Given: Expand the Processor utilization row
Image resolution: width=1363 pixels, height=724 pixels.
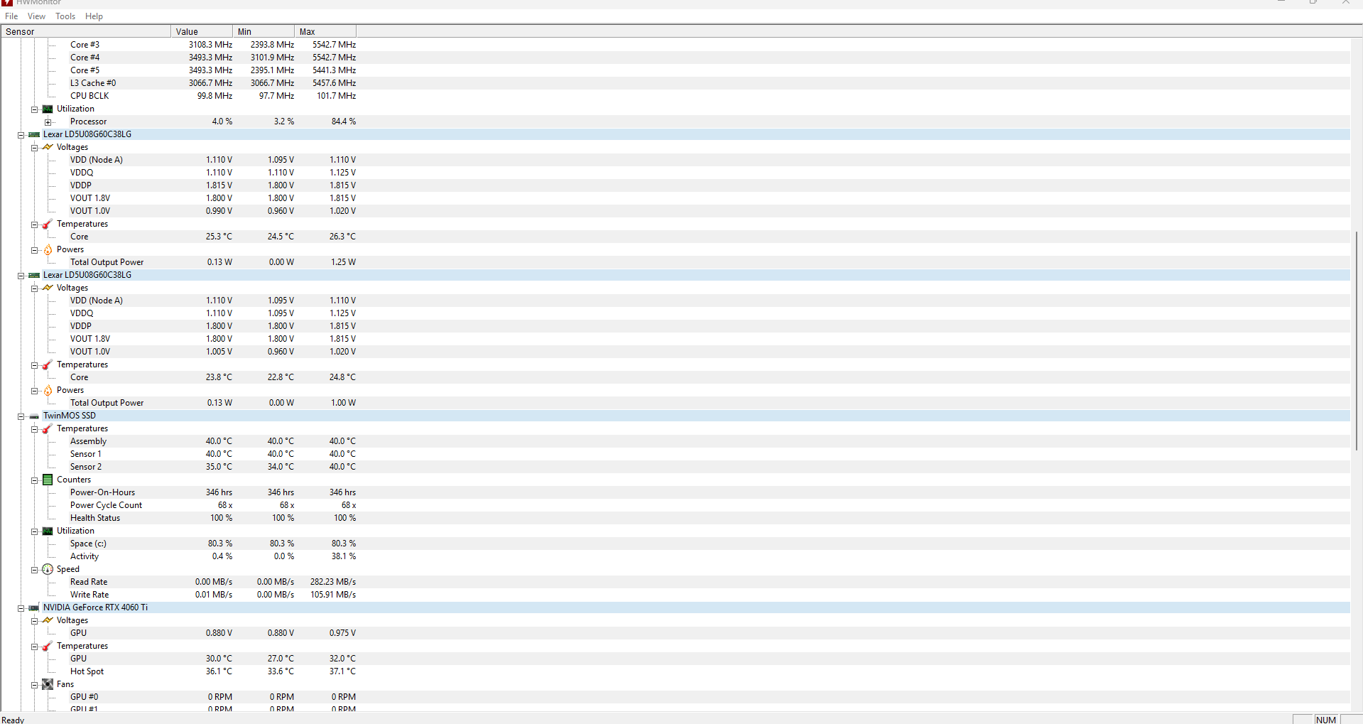Looking at the screenshot, I should tap(48, 122).
